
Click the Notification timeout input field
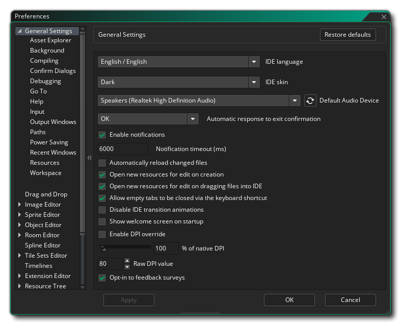coord(122,149)
